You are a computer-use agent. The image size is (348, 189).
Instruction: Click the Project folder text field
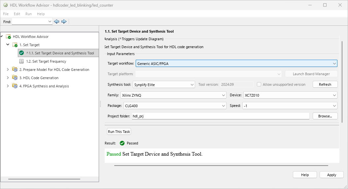(220, 116)
